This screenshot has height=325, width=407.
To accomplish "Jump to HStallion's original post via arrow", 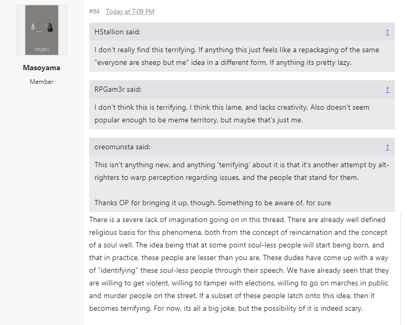I will [x=387, y=32].
